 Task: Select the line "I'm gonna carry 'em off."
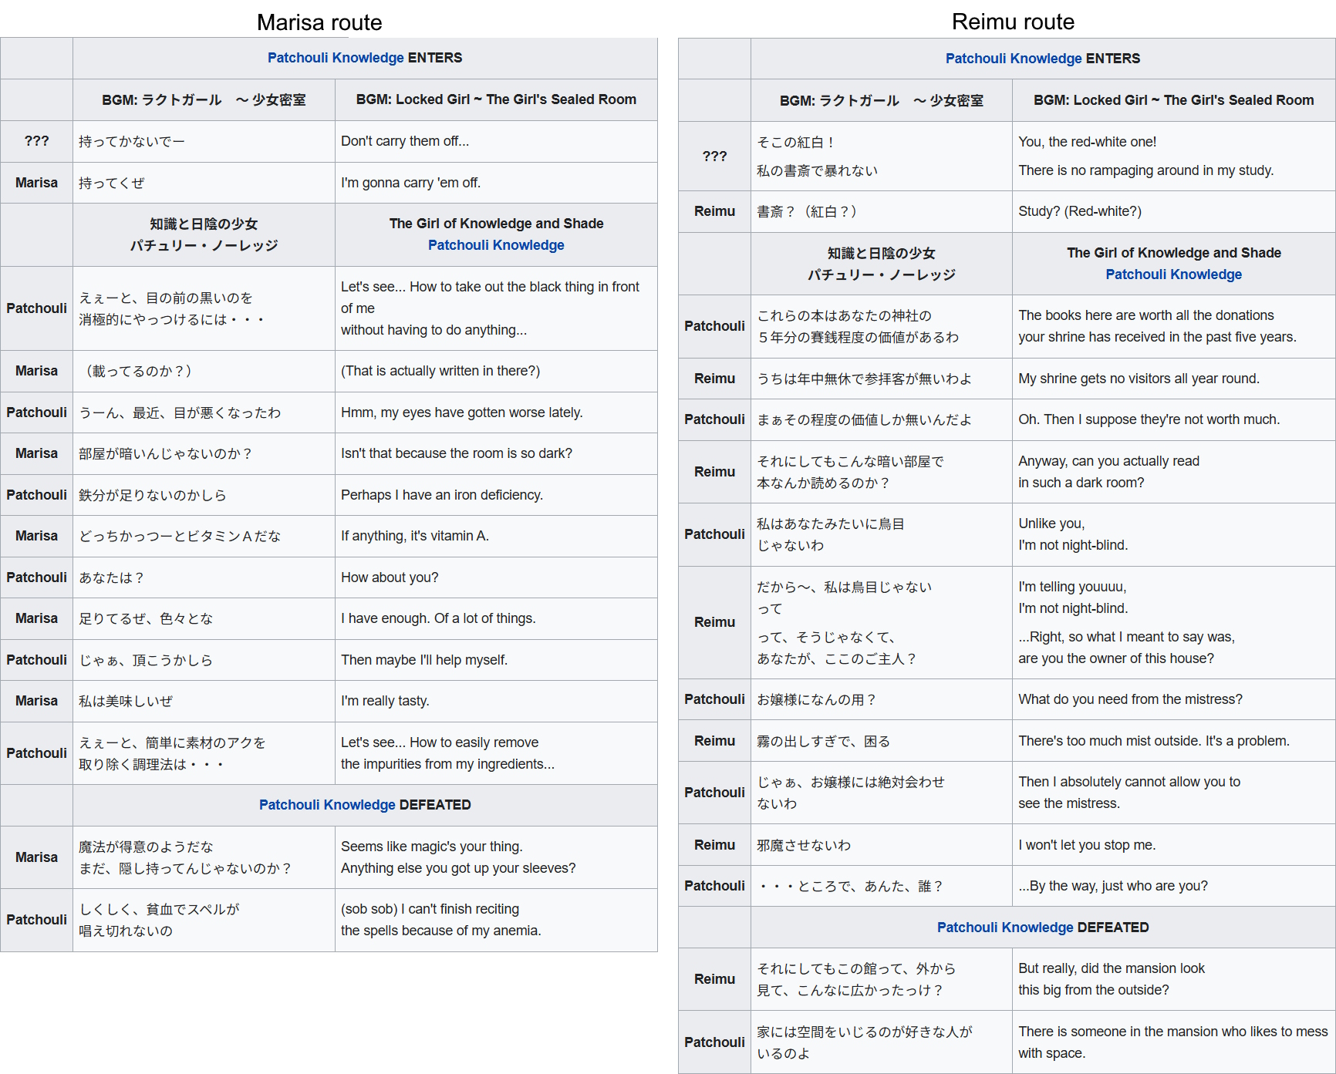[410, 183]
